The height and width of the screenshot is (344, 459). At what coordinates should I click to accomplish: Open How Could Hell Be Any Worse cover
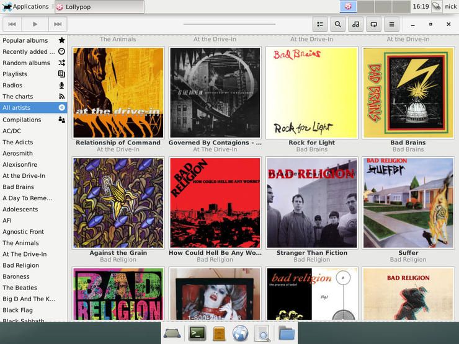pyautogui.click(x=215, y=203)
